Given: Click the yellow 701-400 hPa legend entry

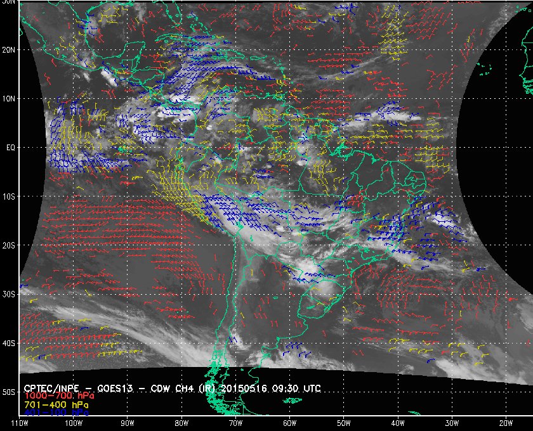Looking at the screenshot, I should coord(56,405).
